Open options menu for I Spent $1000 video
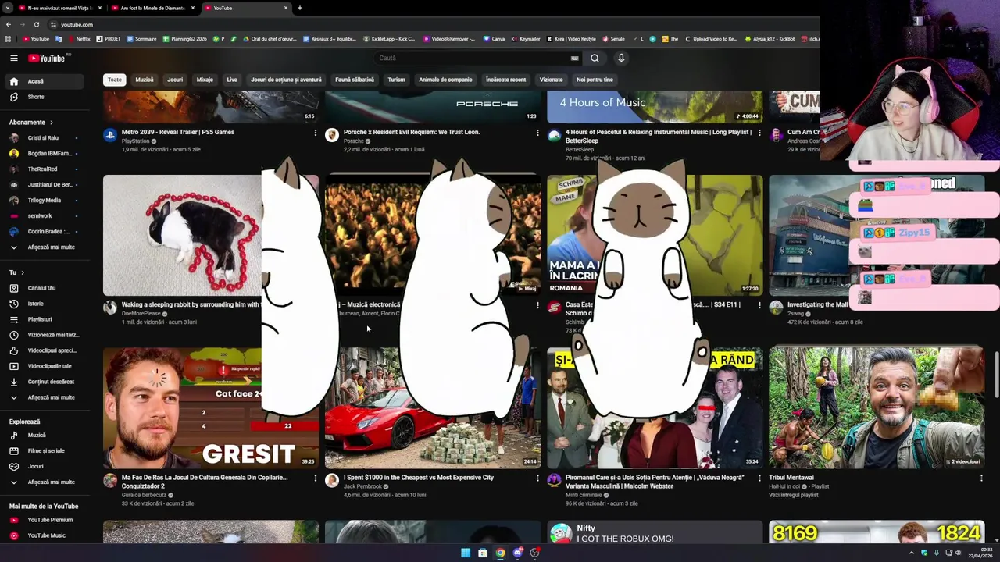Screen dimensions: 1000x562 (x=537, y=478)
